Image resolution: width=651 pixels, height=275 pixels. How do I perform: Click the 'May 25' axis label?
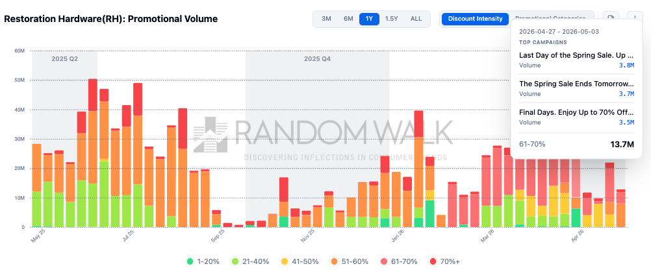pyautogui.click(x=38, y=237)
